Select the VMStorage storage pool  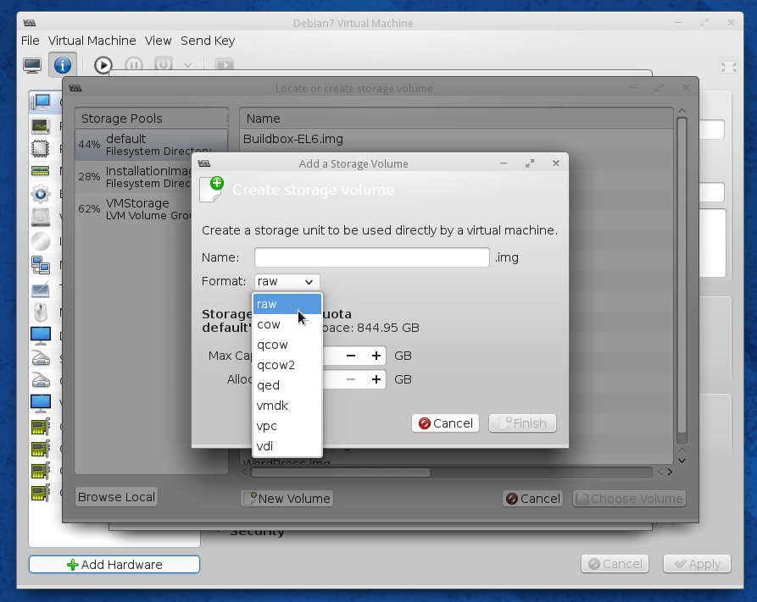click(150, 209)
